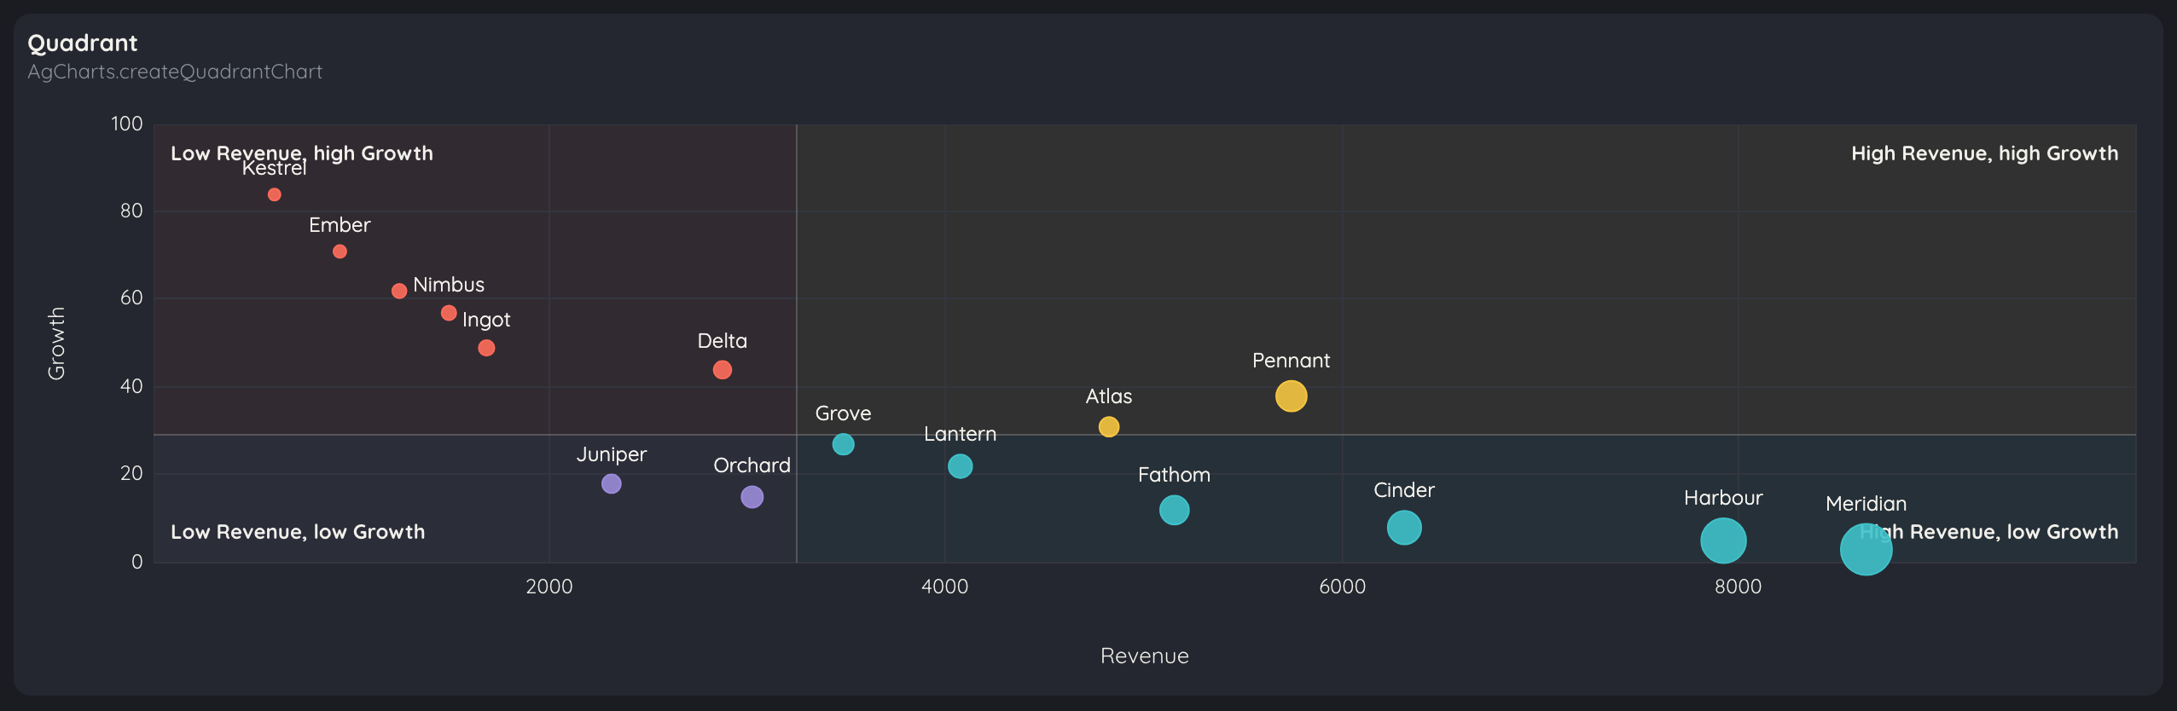Click the "High Revenue, high Growth" quadrant label
Screen dimensions: 2177x711
(x=1984, y=153)
